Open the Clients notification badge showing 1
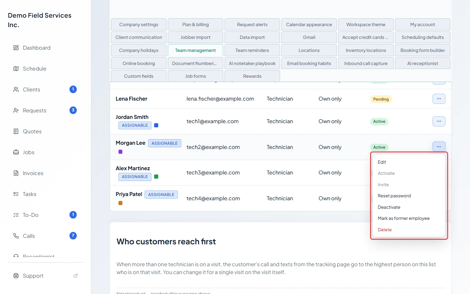470x294 pixels. (73, 89)
